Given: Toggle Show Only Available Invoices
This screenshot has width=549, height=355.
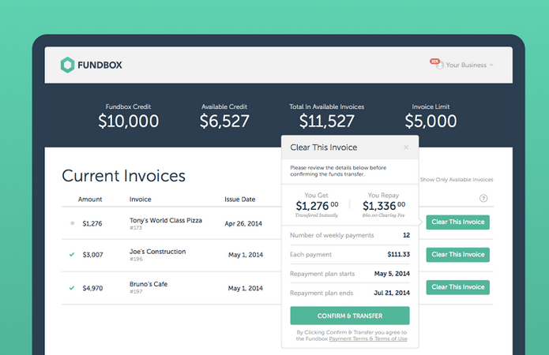Looking at the screenshot, I should tap(457, 179).
